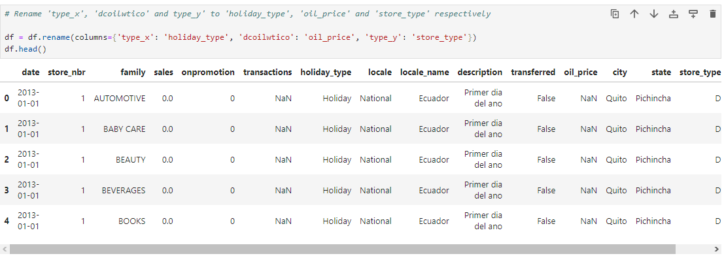This screenshot has width=724, height=256.
Task: Click row index 4 label
Action: coord(7,221)
